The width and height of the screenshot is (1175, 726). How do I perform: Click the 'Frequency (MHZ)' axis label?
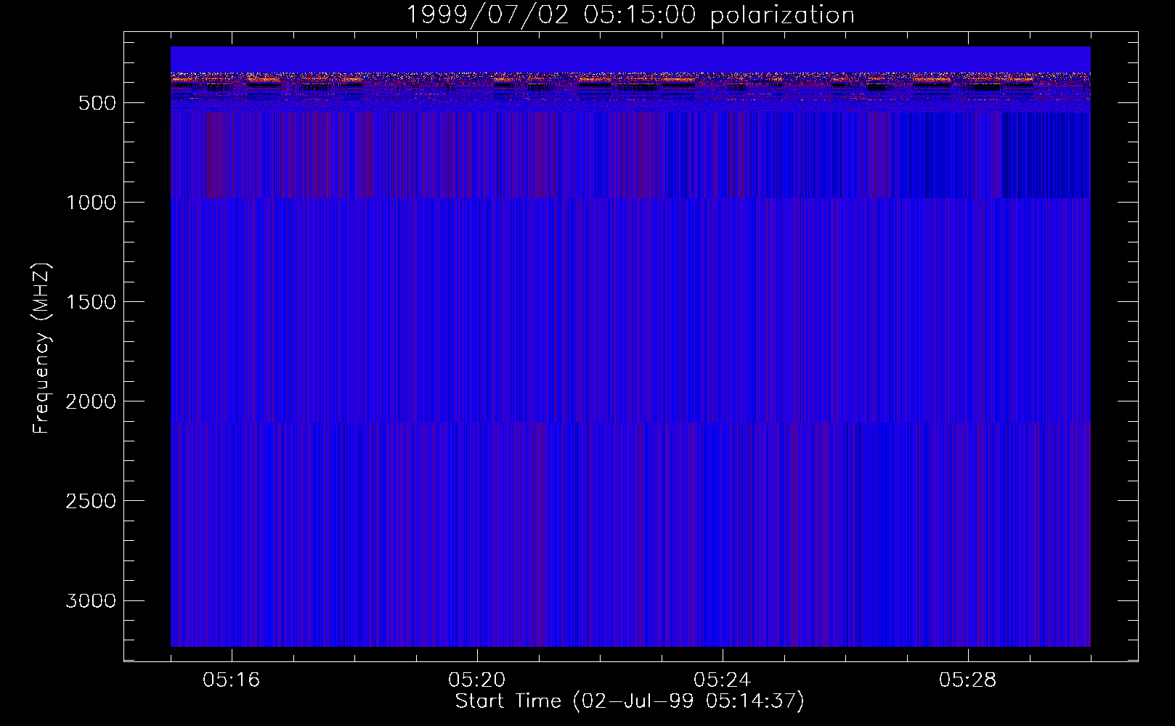coord(42,348)
